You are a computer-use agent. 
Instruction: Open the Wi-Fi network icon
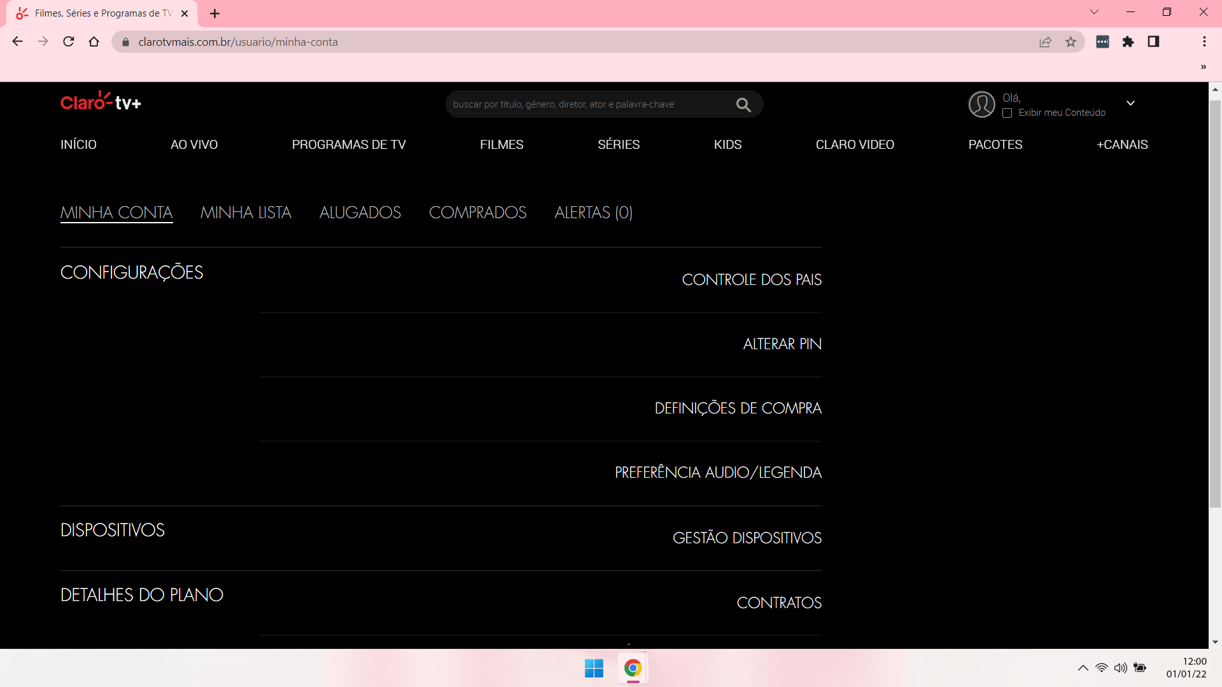(x=1101, y=668)
